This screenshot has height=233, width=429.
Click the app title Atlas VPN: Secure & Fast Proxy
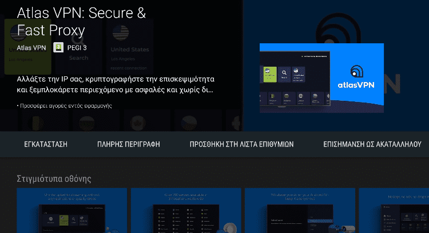click(x=81, y=22)
